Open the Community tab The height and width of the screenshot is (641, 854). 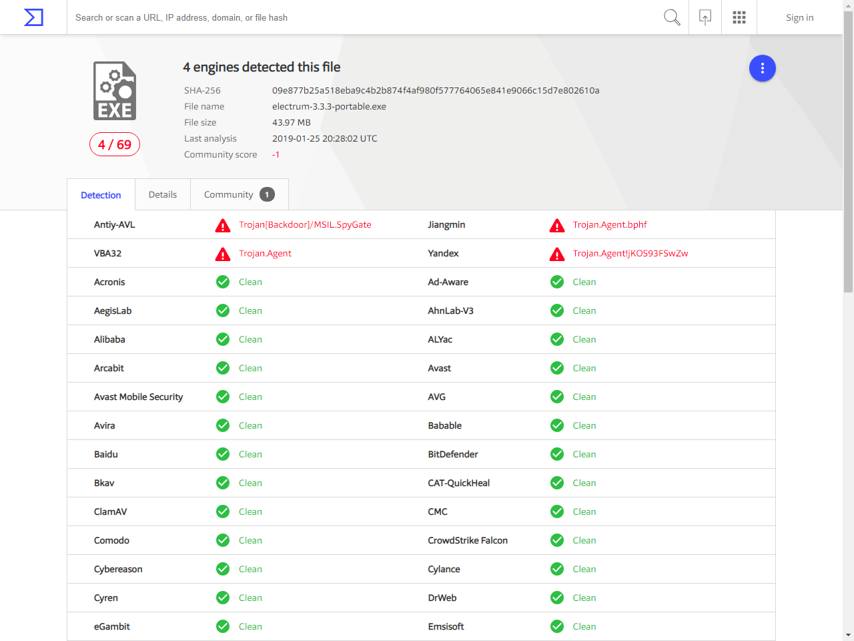click(239, 194)
